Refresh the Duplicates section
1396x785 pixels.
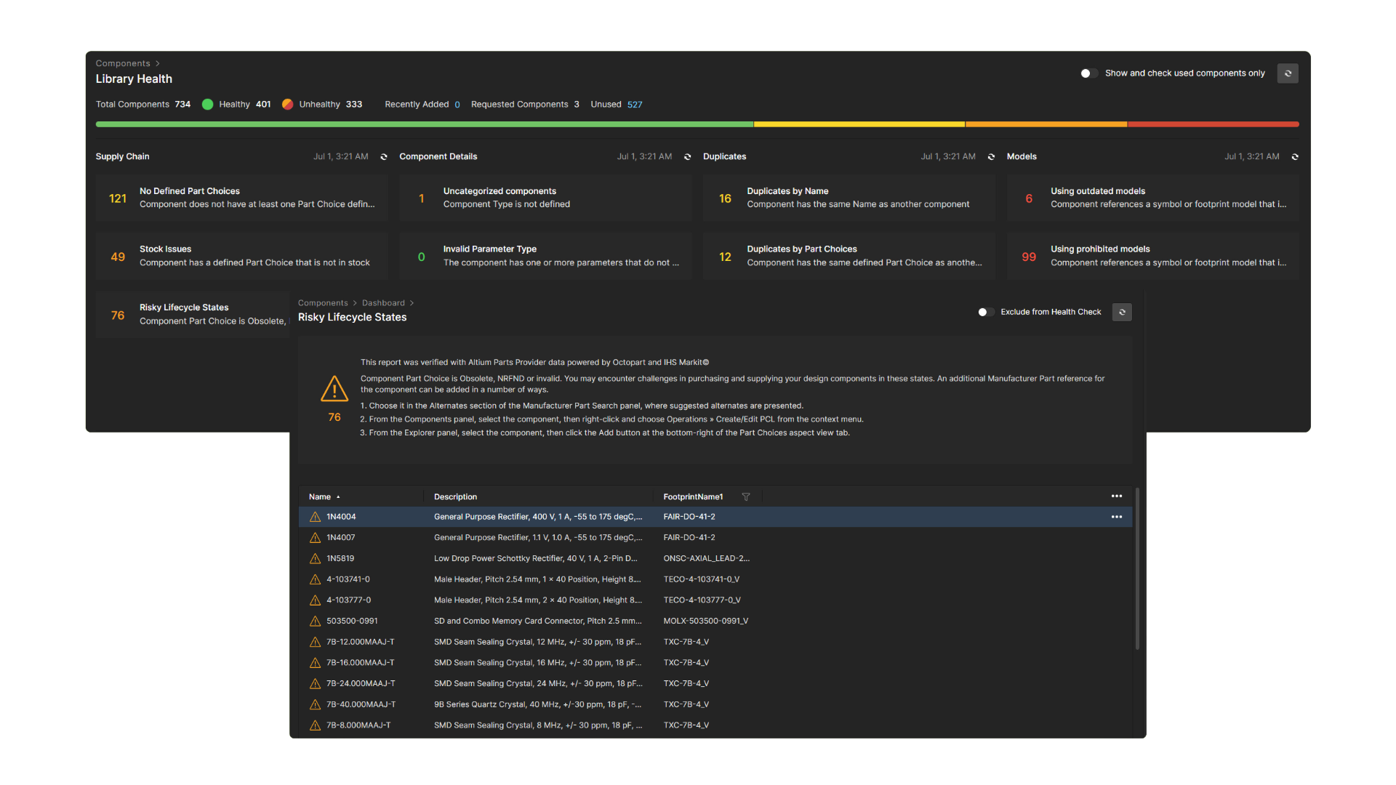[x=991, y=157]
